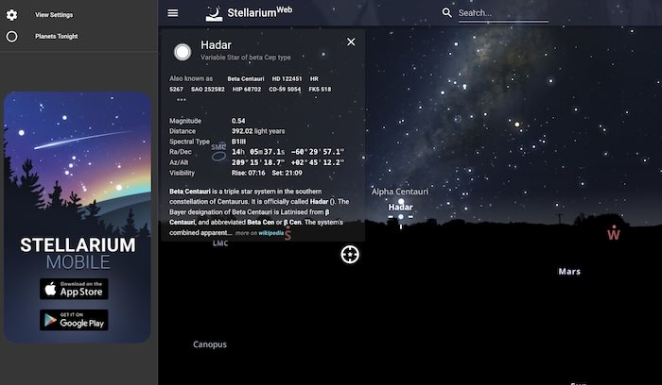
Task: Select View Settings menu entry
Action: click(x=54, y=15)
